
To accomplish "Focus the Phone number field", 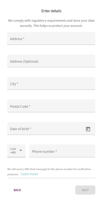I will pos(62,151).
